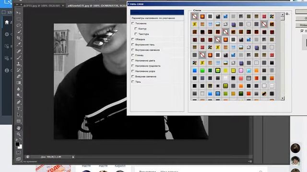Select the highlighted blue Стили row
Viewport: 307px width, 172px height.
157,12
